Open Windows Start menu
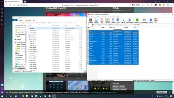 point(2,96)
